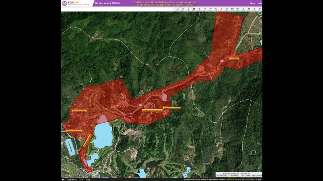Click the first info icon in toolbar
This screenshot has height=181, width=323.
click(177, 9)
